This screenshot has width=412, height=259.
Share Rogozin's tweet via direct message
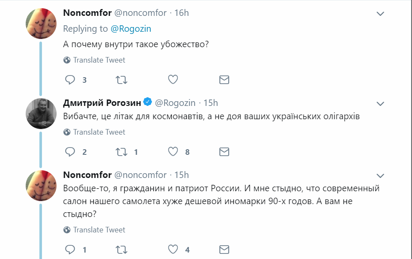click(x=224, y=152)
